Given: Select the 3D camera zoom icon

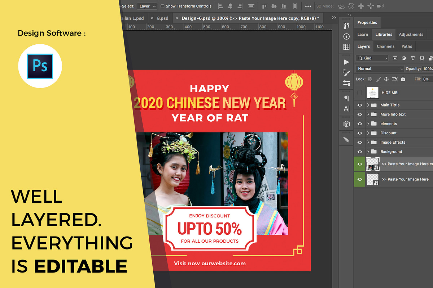Looking at the screenshot, I should (380, 6).
